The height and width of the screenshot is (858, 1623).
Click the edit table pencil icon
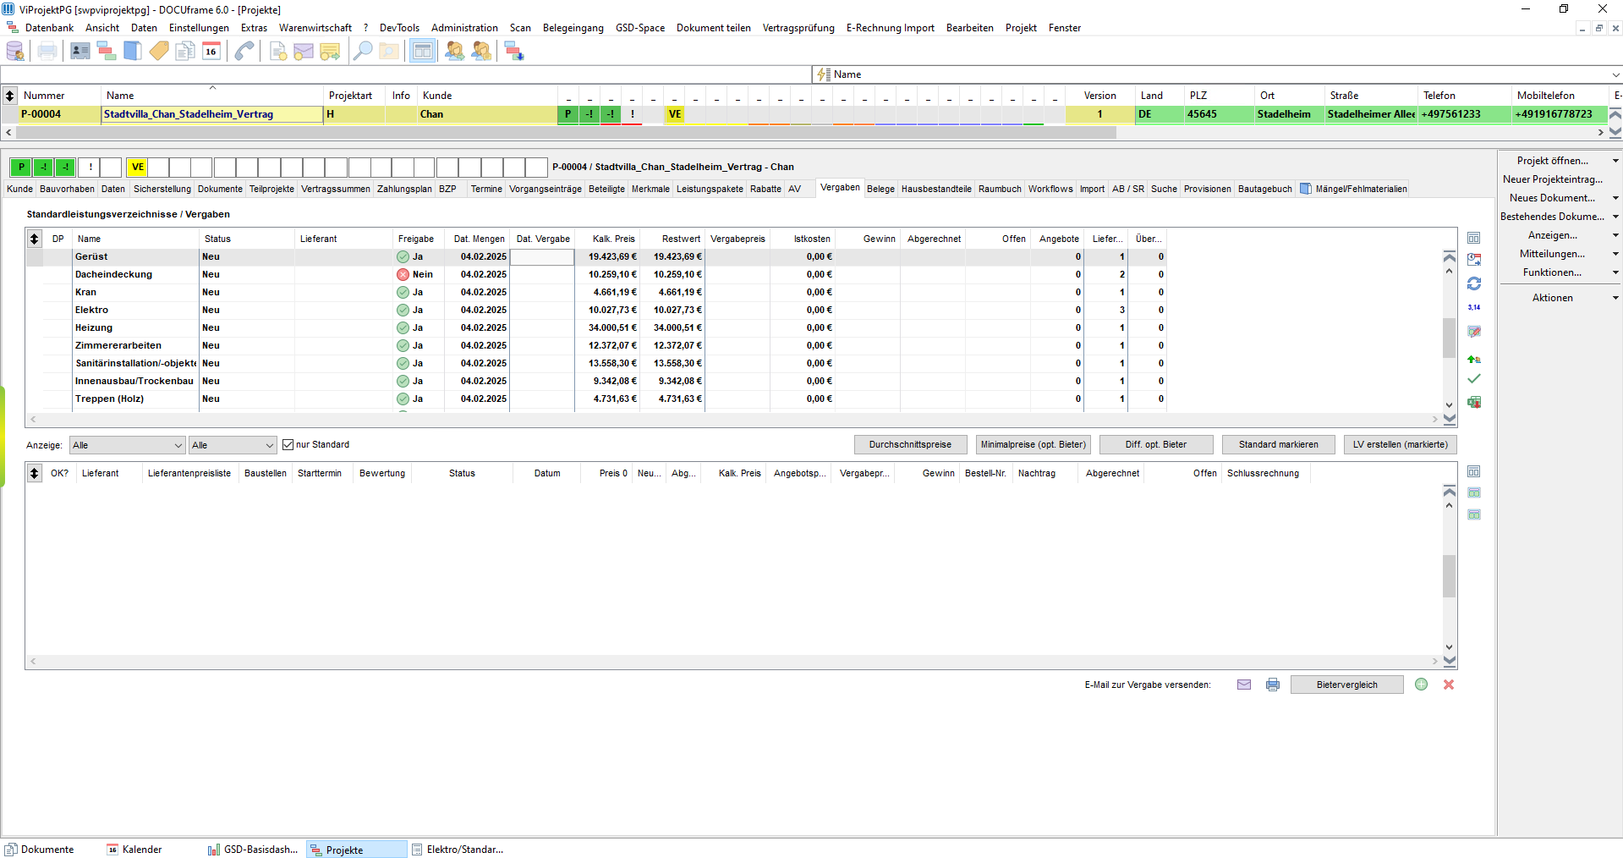click(1474, 332)
